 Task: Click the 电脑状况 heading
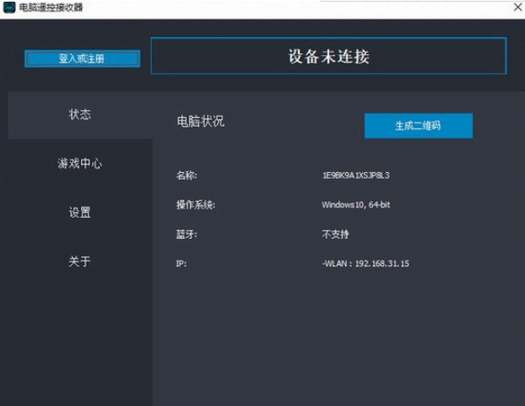coord(201,122)
